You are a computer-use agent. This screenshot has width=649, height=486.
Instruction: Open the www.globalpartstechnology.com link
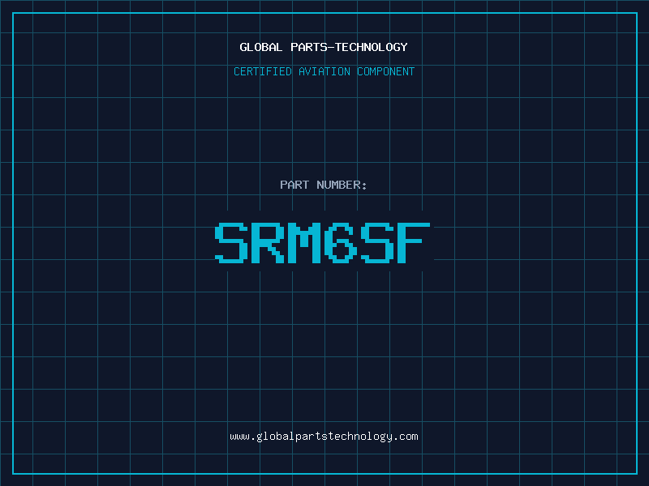coord(324,437)
